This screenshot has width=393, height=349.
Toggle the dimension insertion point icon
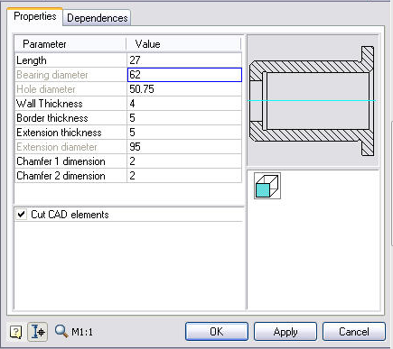point(38,332)
